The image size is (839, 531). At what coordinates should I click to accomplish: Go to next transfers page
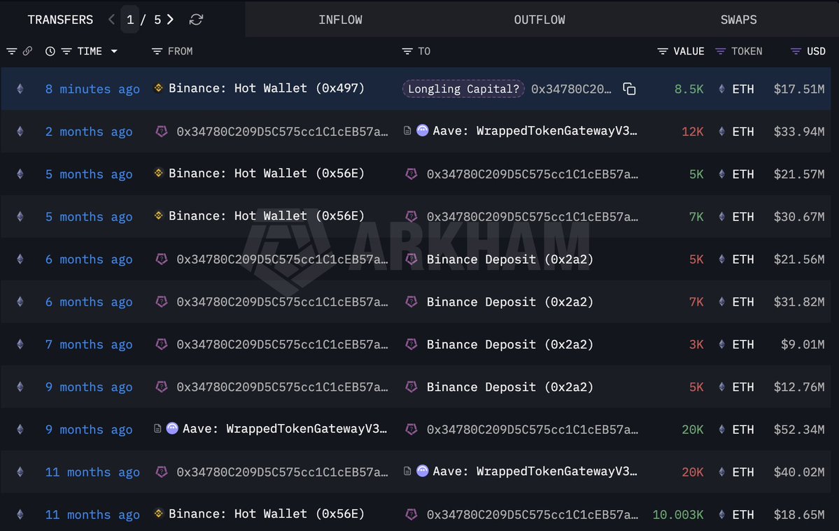tap(171, 20)
